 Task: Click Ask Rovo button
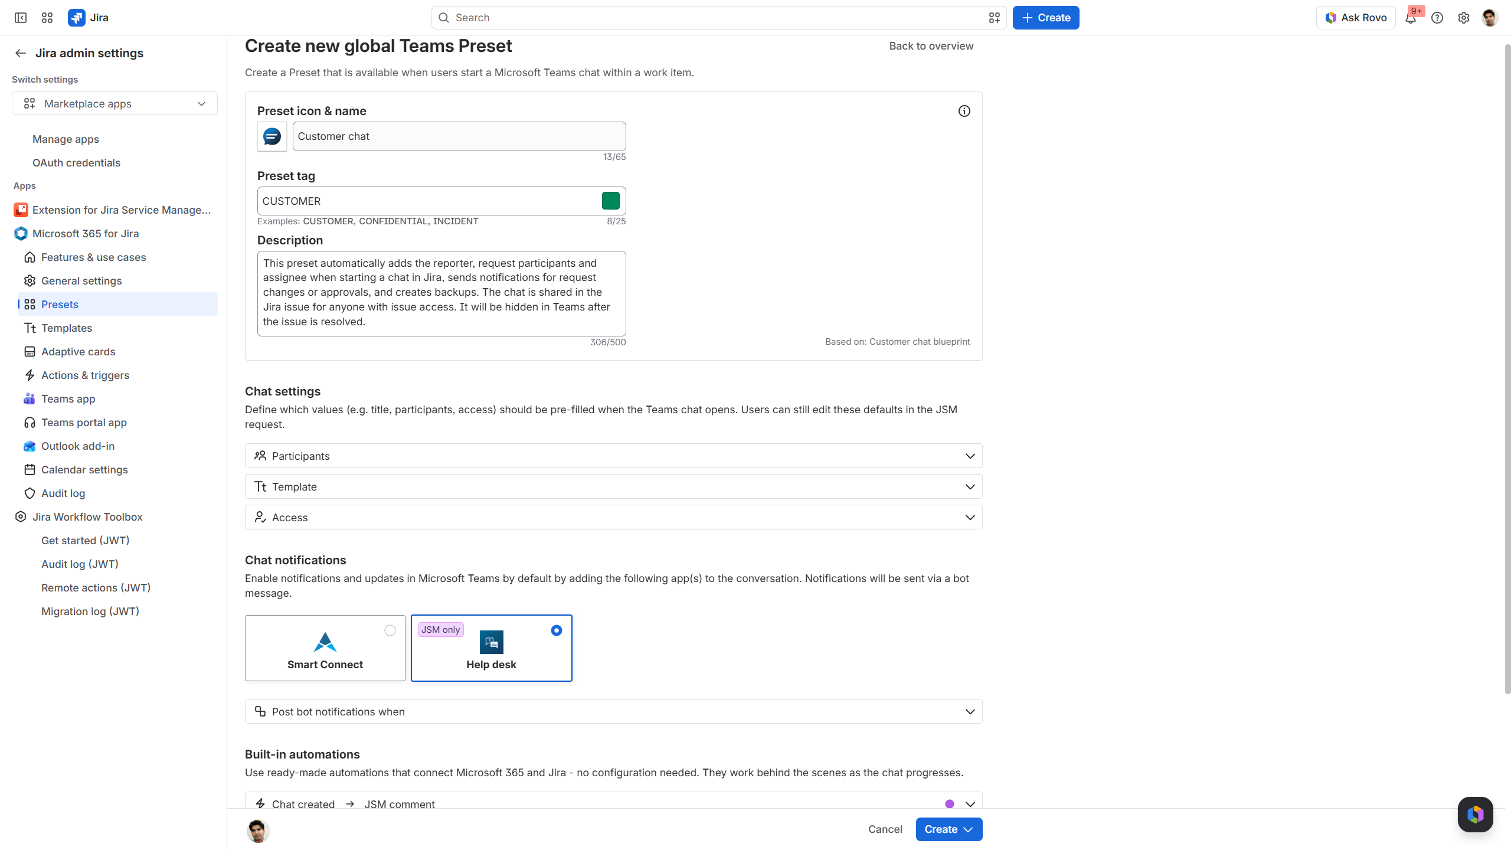pyautogui.click(x=1355, y=18)
